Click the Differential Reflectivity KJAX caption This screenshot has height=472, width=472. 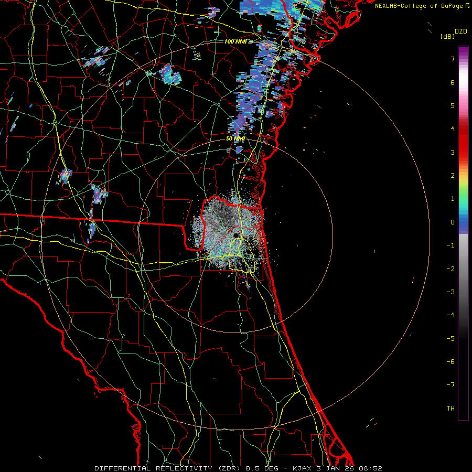pyautogui.click(x=239, y=468)
